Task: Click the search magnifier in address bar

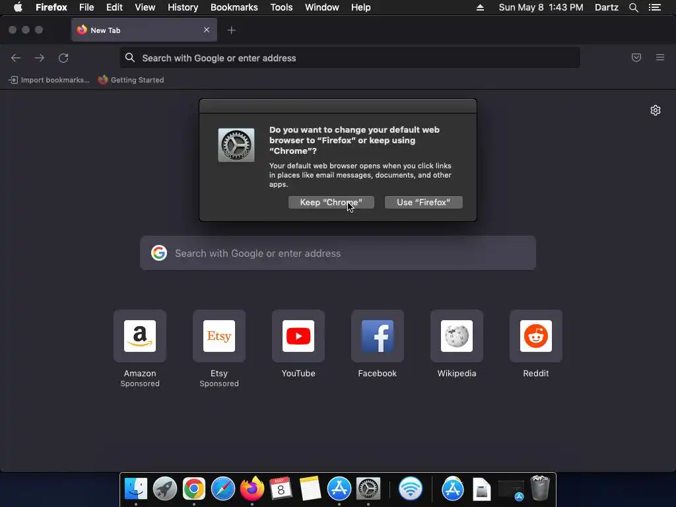Action: pos(130,57)
